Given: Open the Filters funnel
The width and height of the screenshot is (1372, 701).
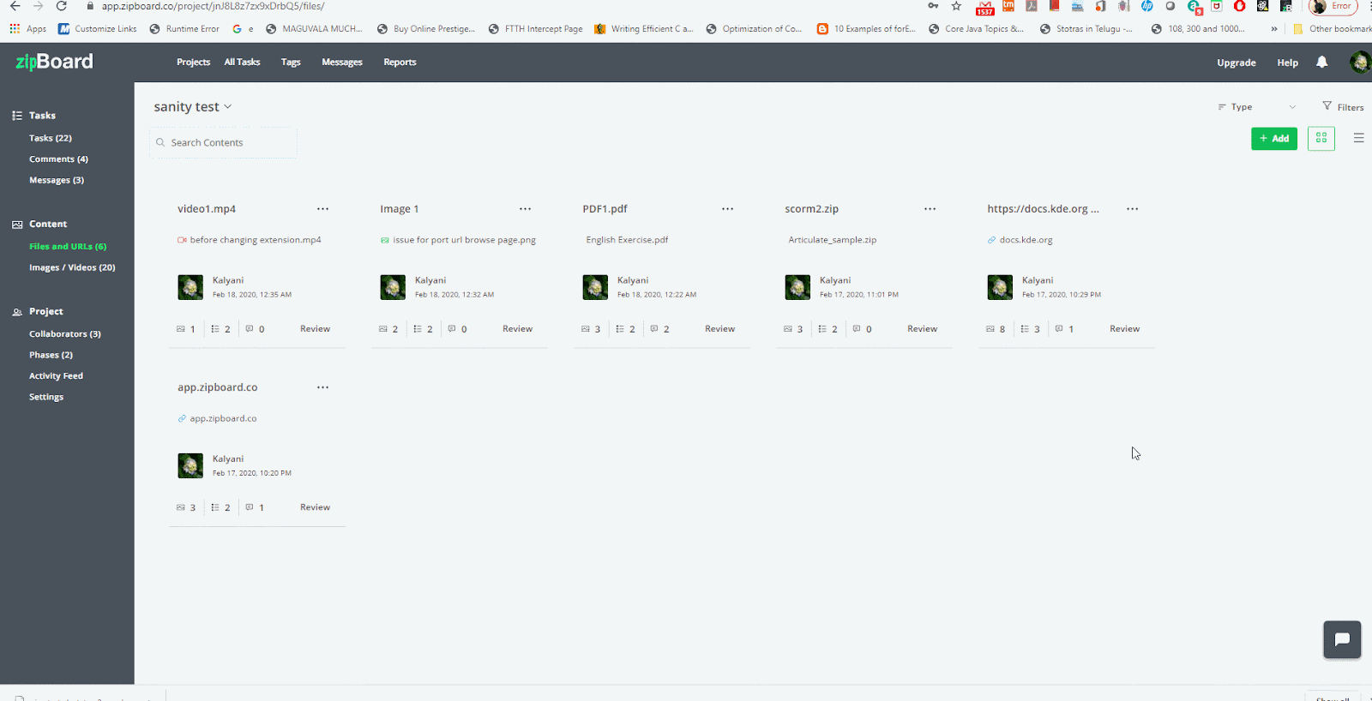Looking at the screenshot, I should click(1343, 107).
